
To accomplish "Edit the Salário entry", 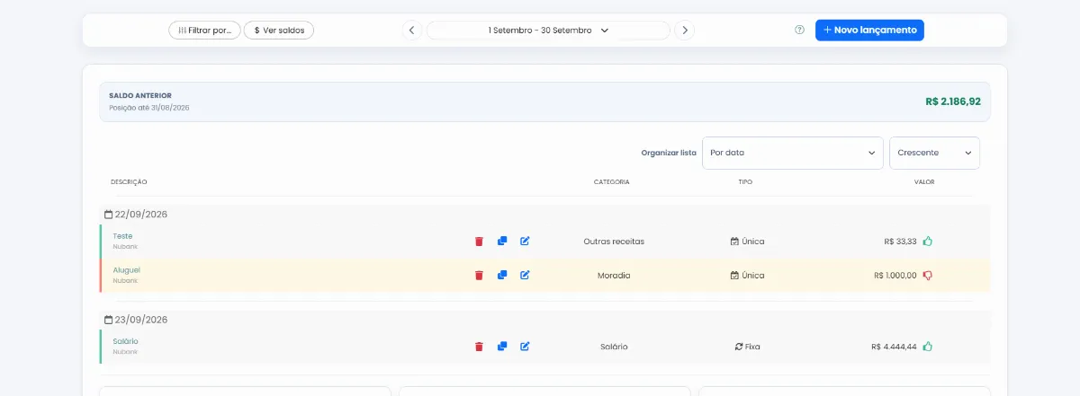I will click(x=526, y=346).
